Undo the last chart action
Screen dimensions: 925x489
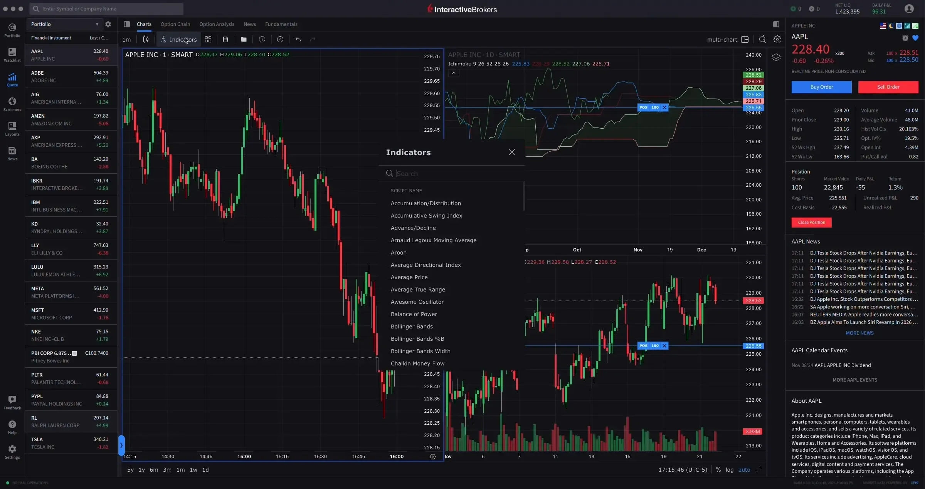pos(298,39)
